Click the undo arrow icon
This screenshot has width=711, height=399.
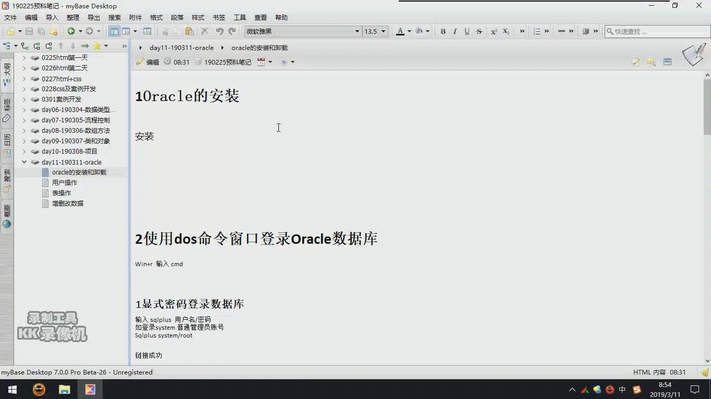pos(219,31)
